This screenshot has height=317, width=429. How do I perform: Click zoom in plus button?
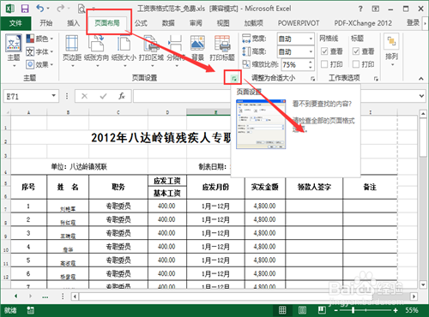(396, 310)
